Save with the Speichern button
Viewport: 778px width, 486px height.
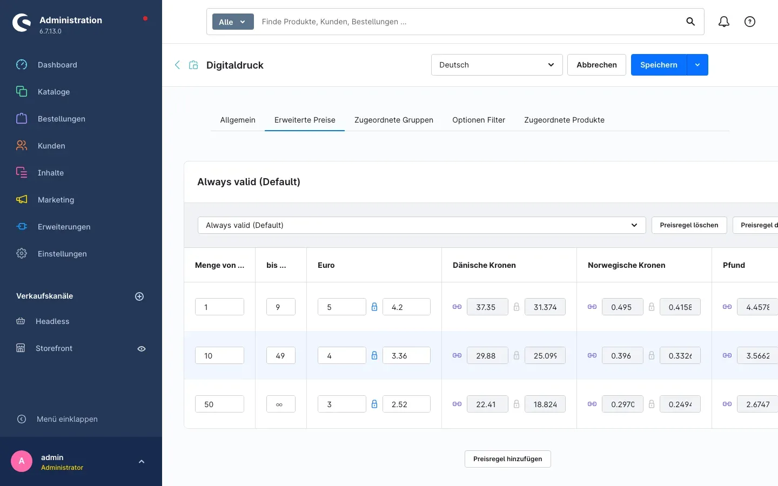coord(659,65)
